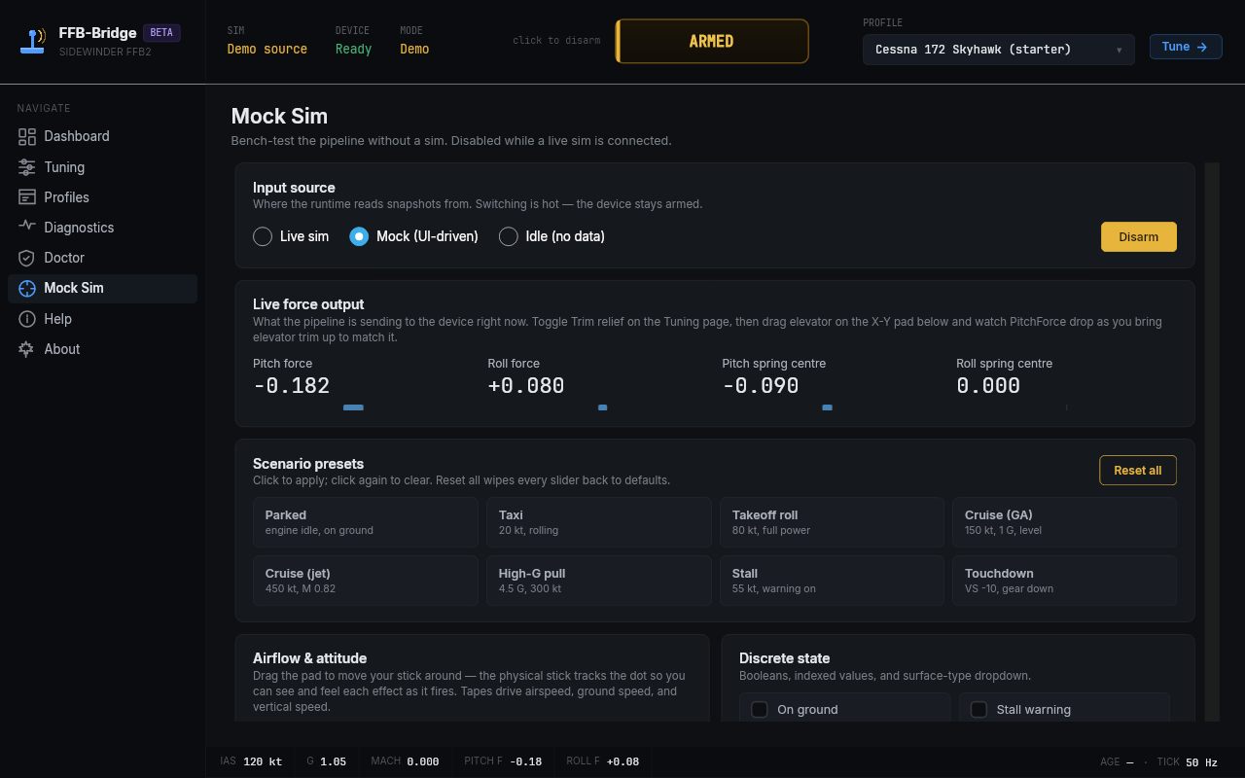Open the Help info icon
The height and width of the screenshot is (778, 1245).
point(27,319)
